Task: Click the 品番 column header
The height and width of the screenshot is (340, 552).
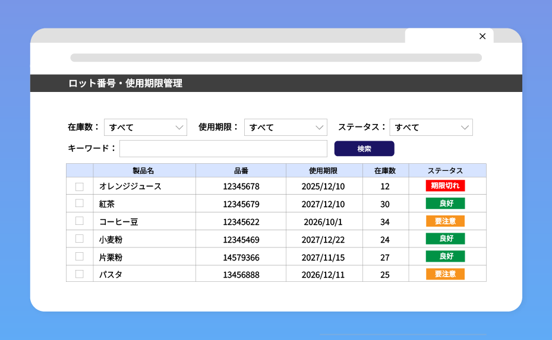Action: 241,171
